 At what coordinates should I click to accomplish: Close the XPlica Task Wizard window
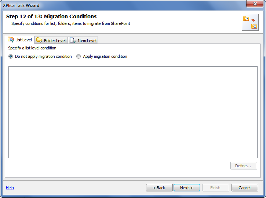coord(255,4)
